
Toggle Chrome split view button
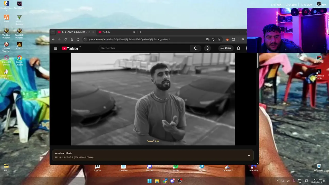(x=78, y=39)
